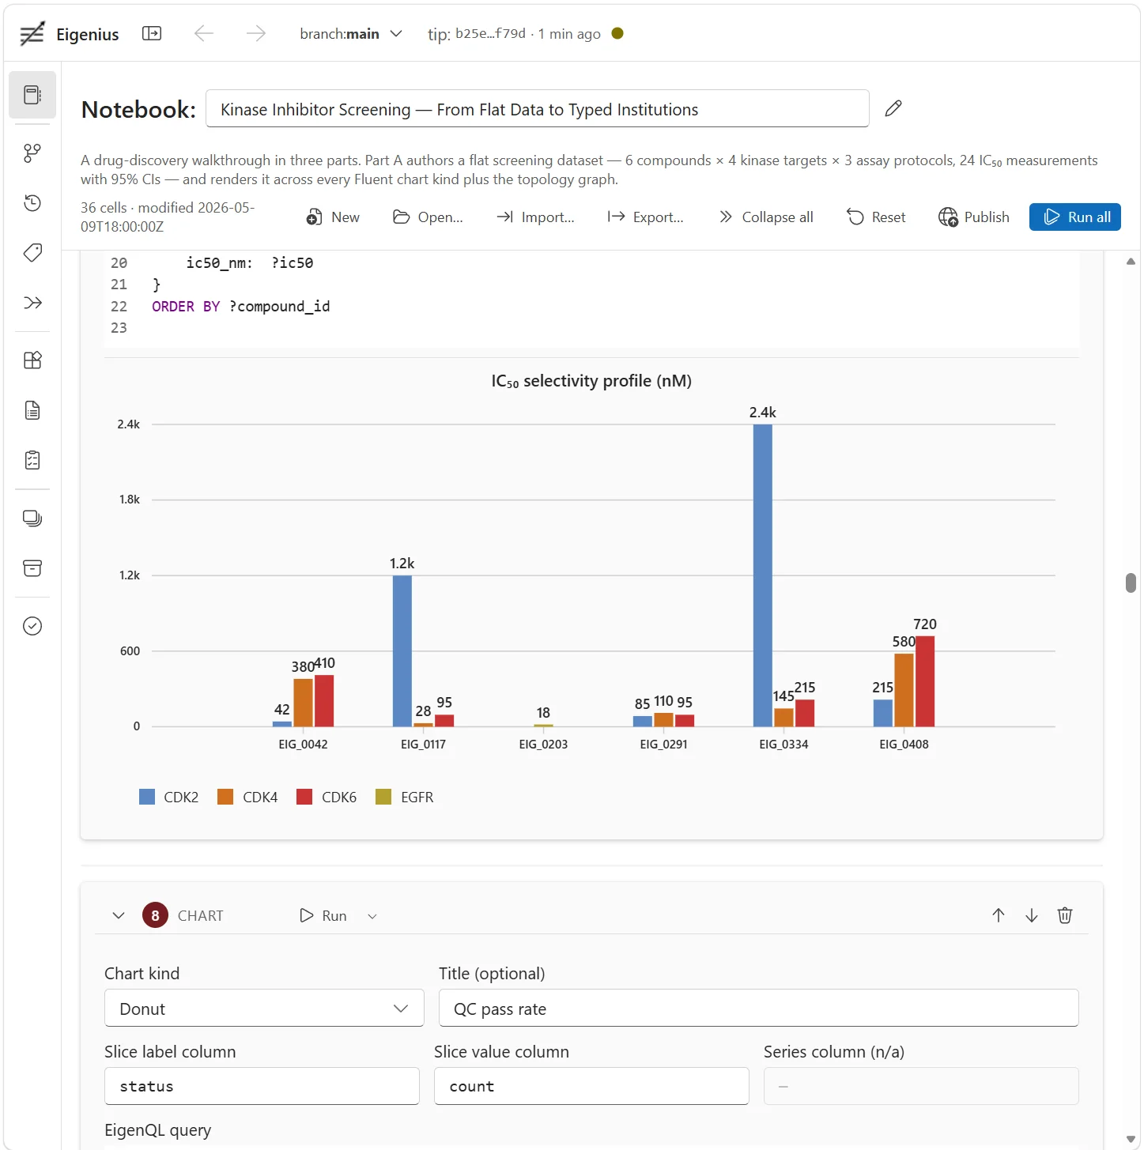Click the blue EIG_0117 CDK2 bar
1144x1150 pixels.
tap(402, 650)
